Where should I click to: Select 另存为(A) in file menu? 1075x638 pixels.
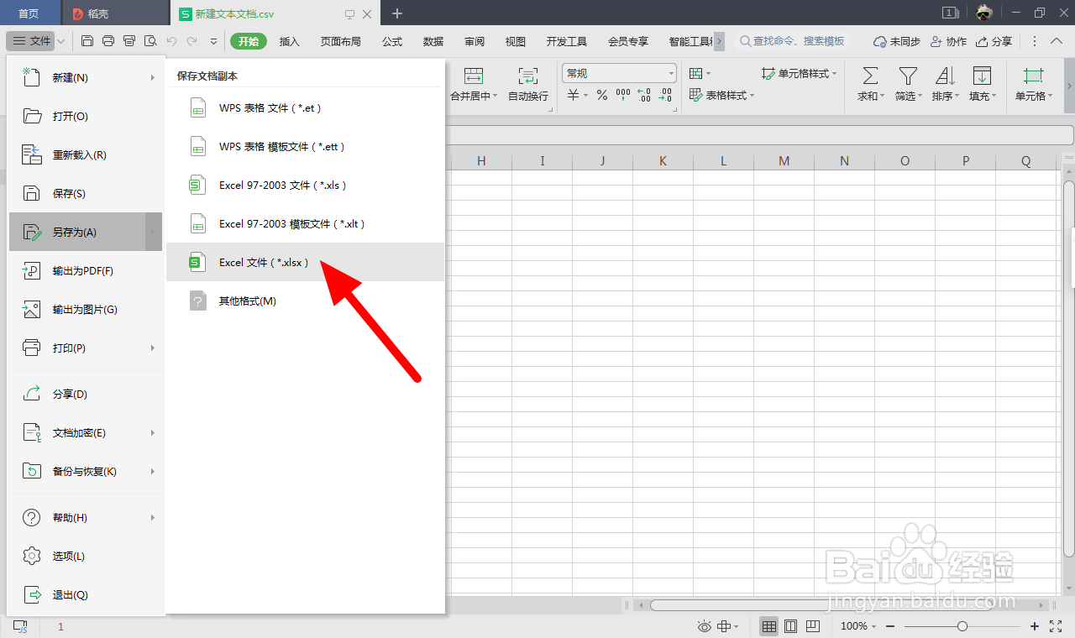pos(85,233)
